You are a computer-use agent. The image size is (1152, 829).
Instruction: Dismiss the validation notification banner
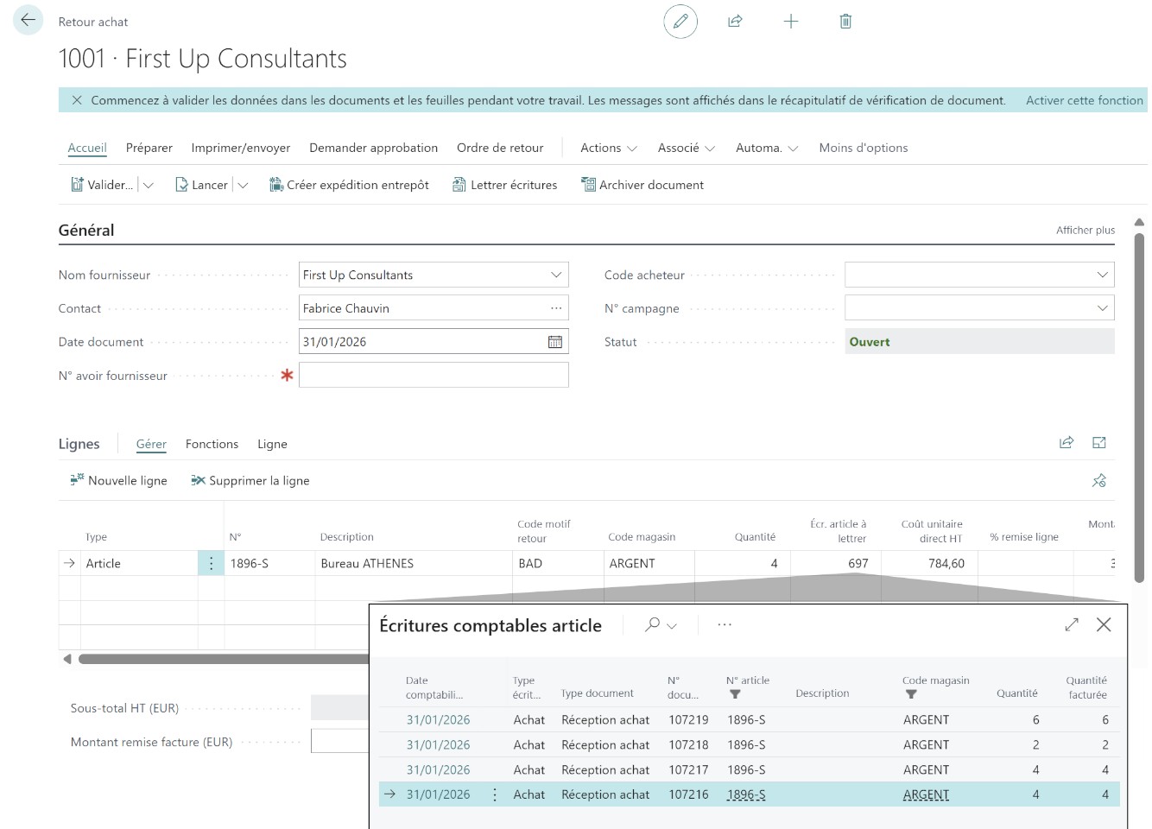tap(77, 100)
